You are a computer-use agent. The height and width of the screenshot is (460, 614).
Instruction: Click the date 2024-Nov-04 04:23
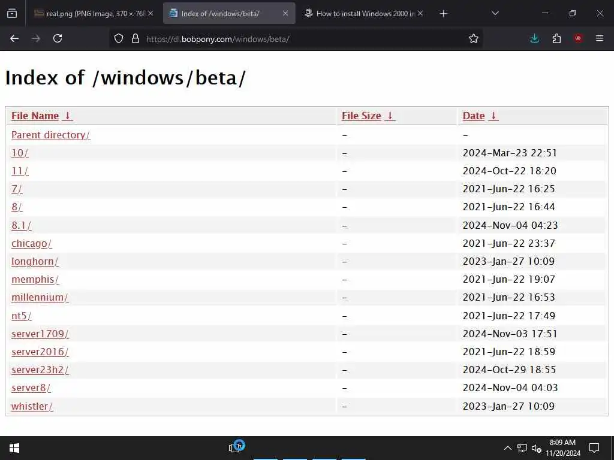pyautogui.click(x=510, y=225)
